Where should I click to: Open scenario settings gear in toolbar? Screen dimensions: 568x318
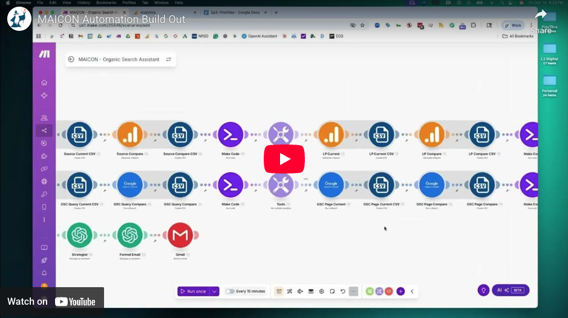(322, 291)
